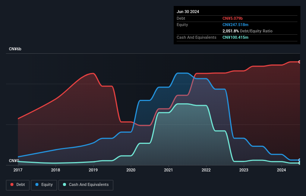Click the 2020 x-axis label

(131, 170)
